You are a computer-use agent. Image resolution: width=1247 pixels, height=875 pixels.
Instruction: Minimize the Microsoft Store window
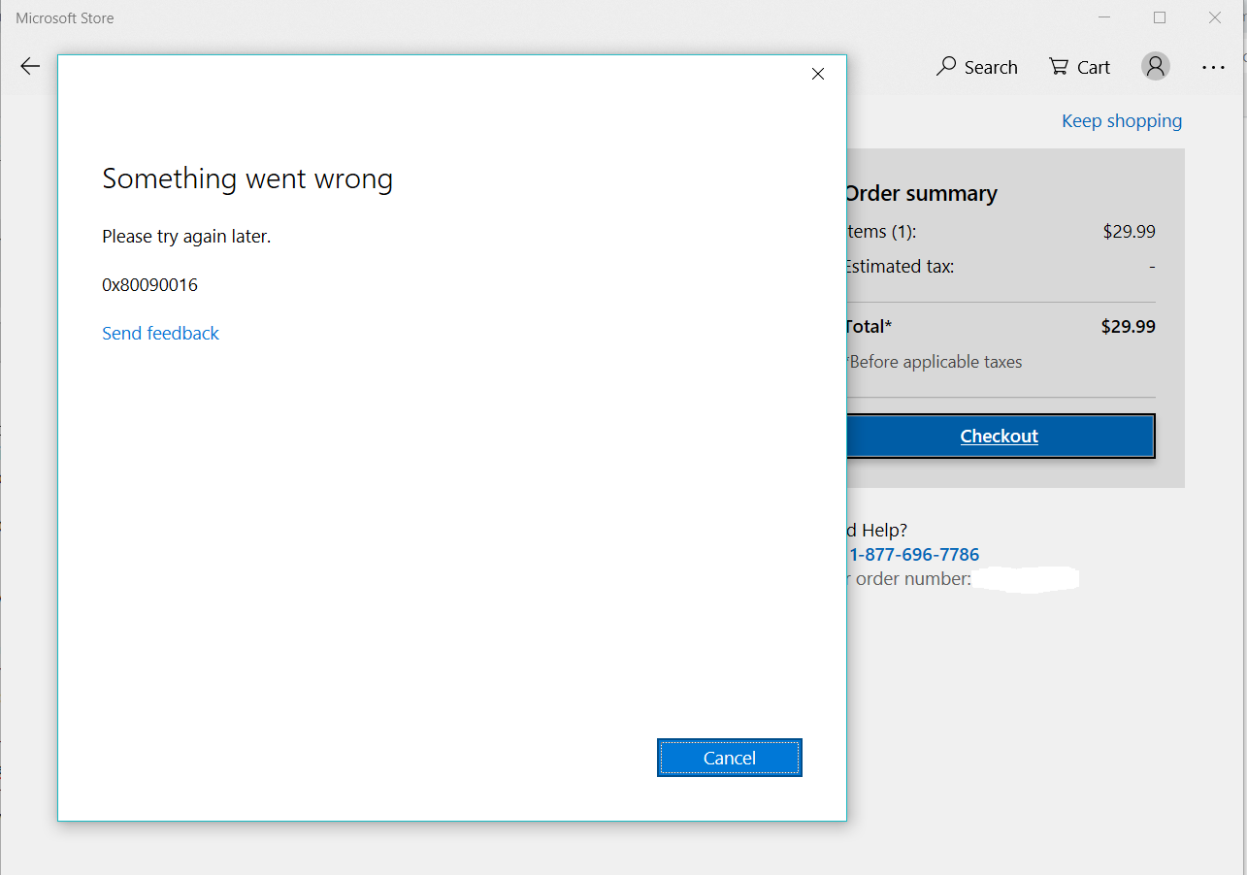tap(1104, 17)
